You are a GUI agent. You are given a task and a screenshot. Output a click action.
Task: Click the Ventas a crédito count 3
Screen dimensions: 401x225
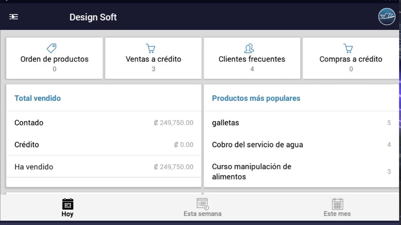click(x=154, y=69)
